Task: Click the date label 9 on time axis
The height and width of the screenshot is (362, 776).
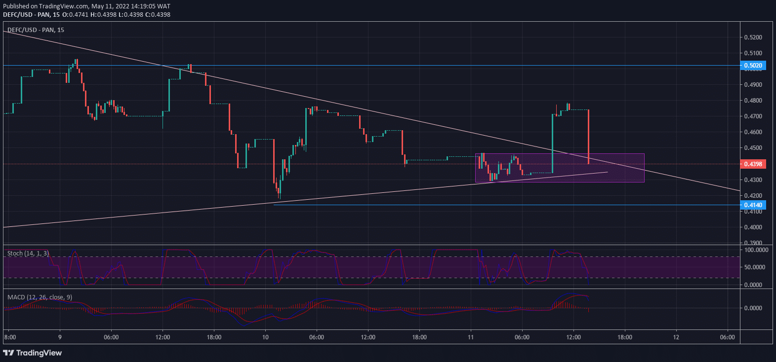Action: pyautogui.click(x=60, y=337)
